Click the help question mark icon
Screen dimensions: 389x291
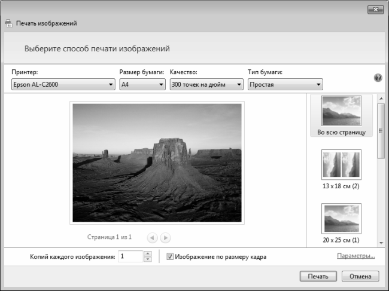click(378, 78)
